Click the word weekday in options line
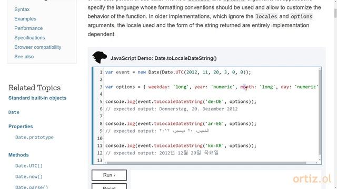Image resolution: width=337 pixels, height=189 pixels. [158, 87]
